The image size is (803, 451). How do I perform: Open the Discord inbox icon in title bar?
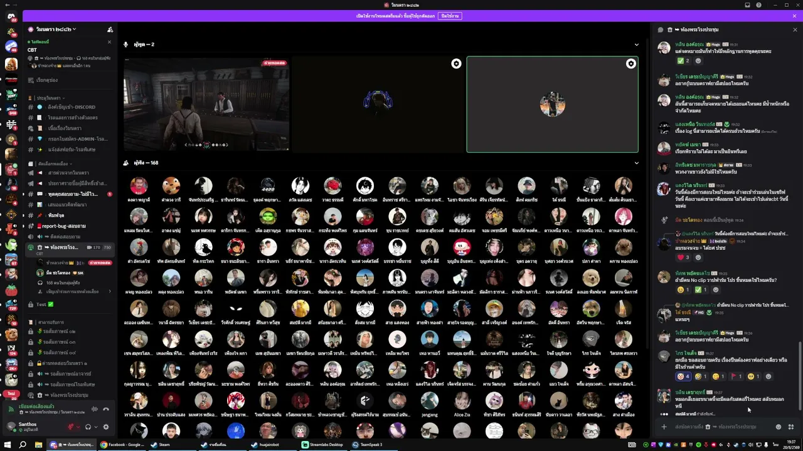pos(747,5)
